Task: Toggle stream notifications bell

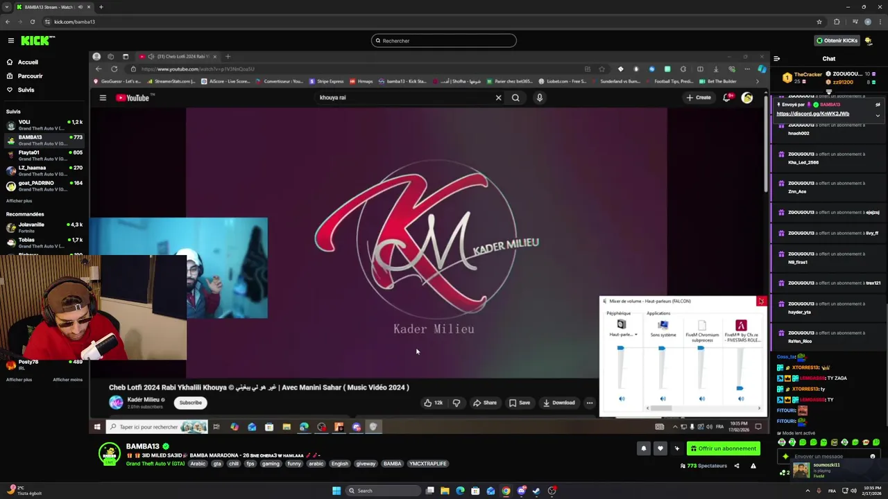Action: [643, 448]
